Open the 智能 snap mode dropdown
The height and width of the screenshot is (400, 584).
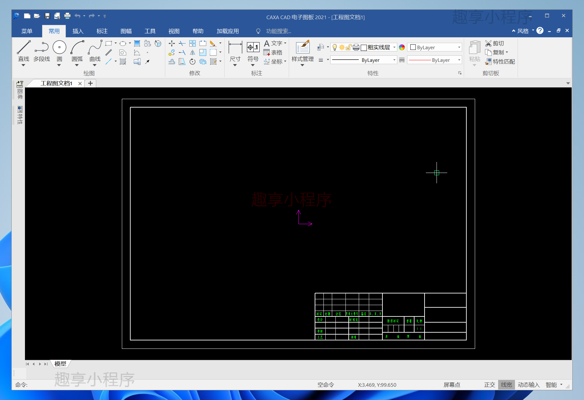pyautogui.click(x=561, y=385)
